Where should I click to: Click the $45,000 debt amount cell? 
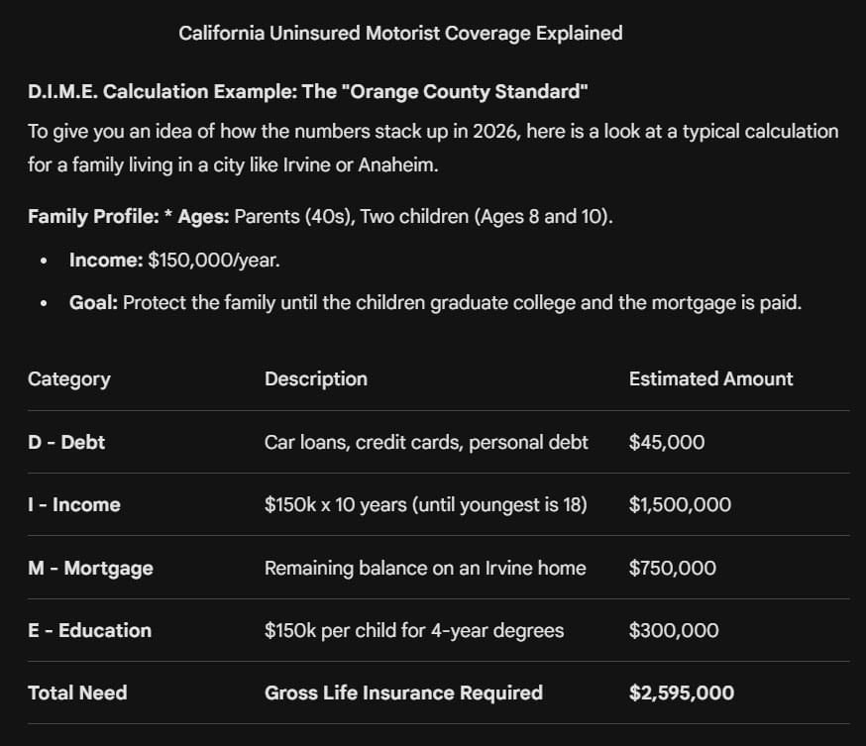pos(667,442)
